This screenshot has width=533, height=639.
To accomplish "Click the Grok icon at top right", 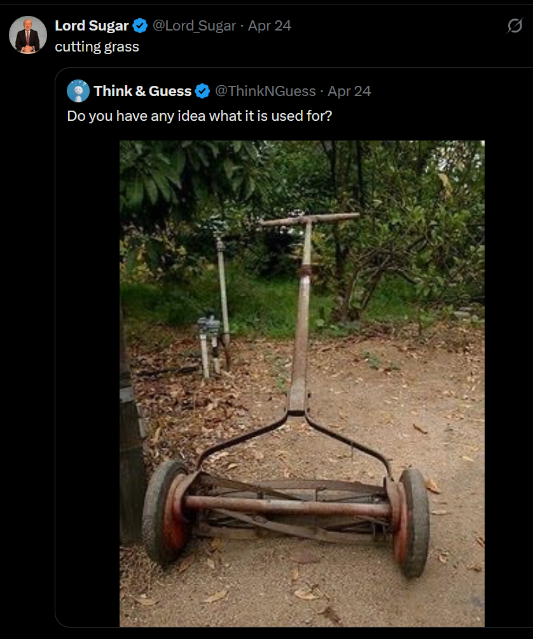I will (515, 25).
